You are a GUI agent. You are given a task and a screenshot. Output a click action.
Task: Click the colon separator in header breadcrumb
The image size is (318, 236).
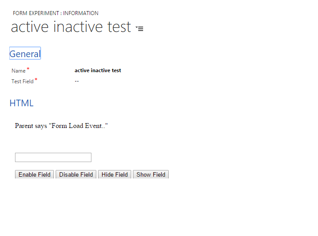[x=61, y=13]
